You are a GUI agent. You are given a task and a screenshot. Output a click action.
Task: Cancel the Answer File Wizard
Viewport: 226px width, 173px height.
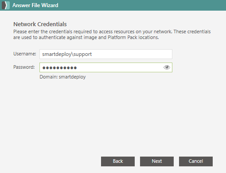196,161
